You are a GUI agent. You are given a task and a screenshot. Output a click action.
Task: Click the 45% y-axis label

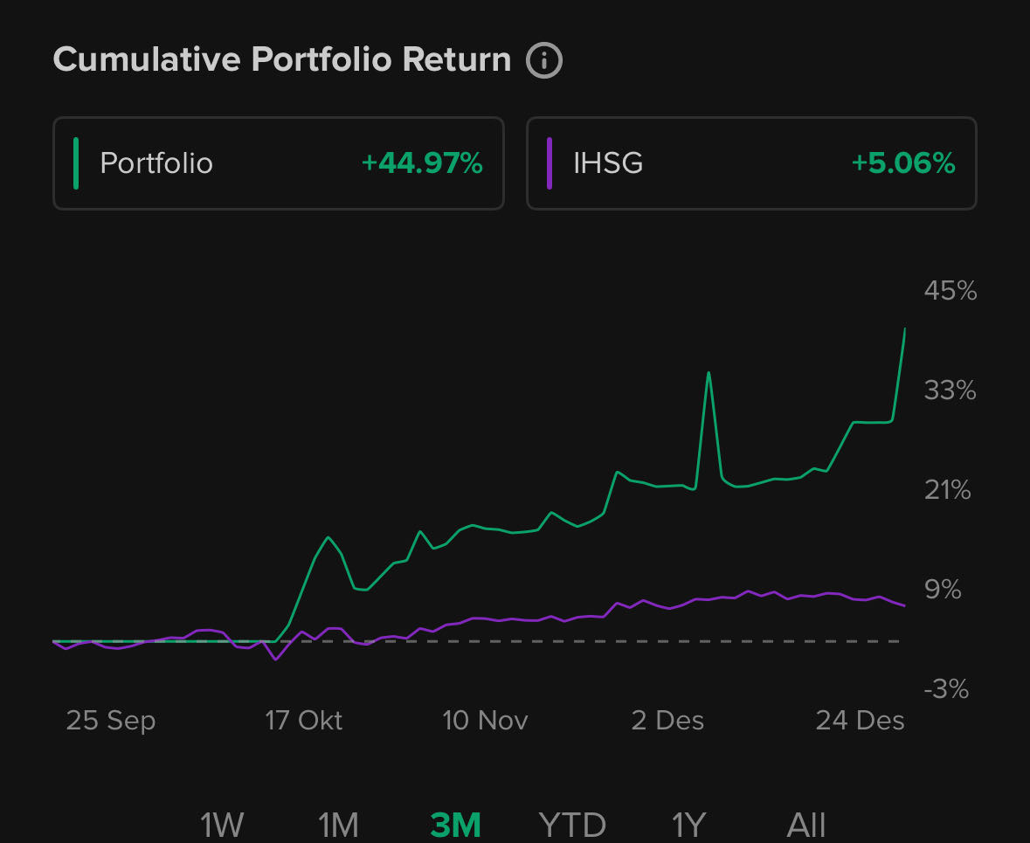pos(951,291)
